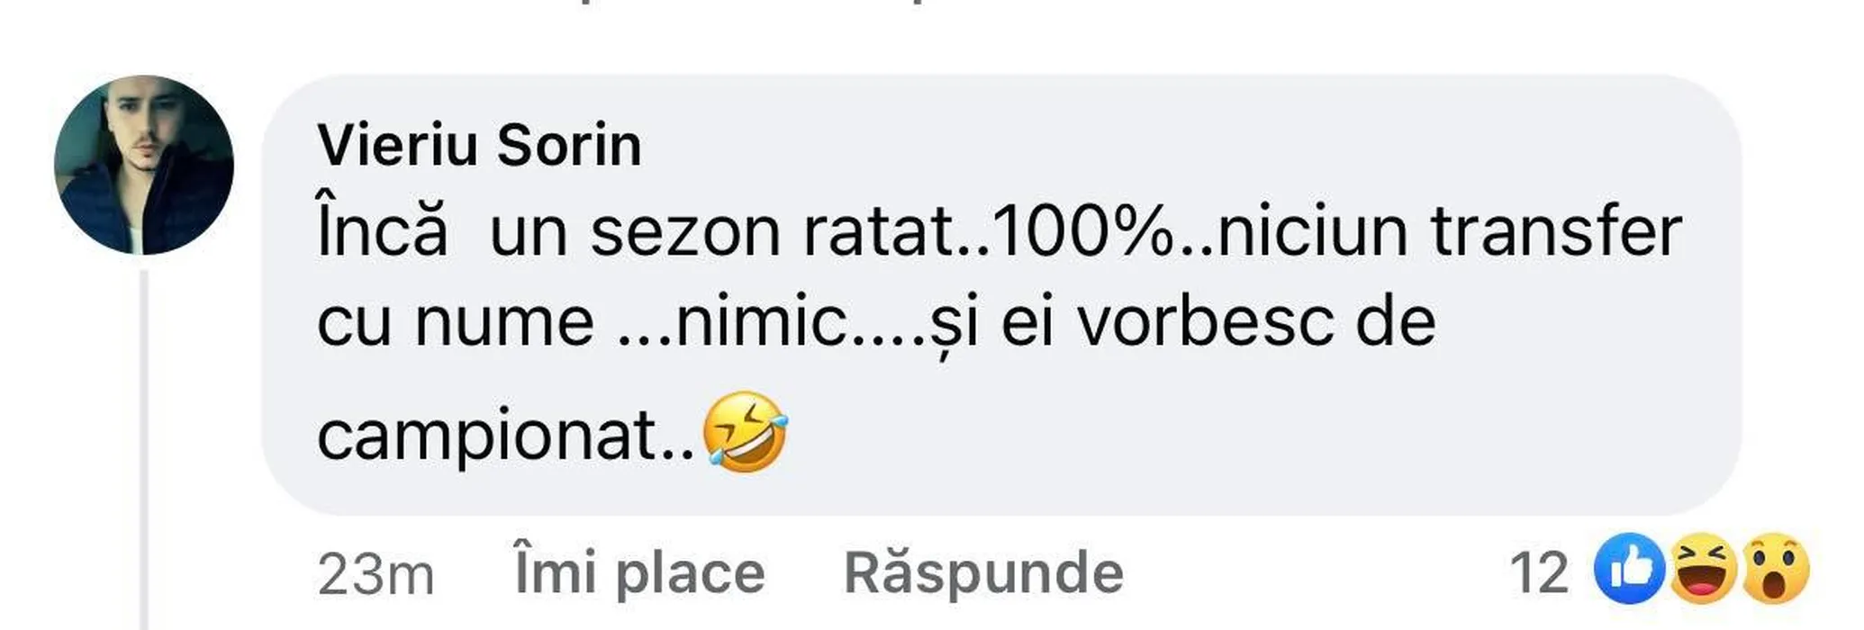Click the laughing Haha reaction icon
1864x630 pixels.
(1703, 569)
